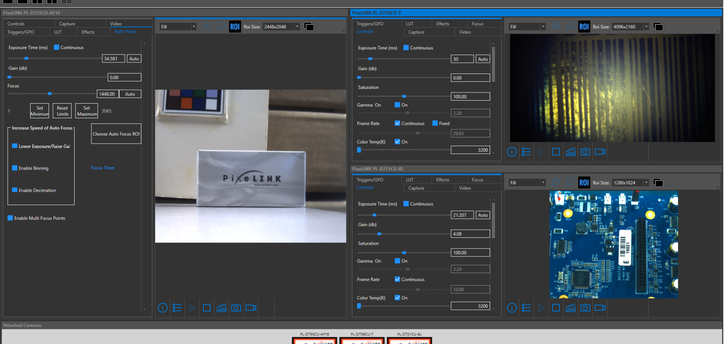This screenshot has height=344, width=724.
Task: Click ROI icon in PL-D721CU-BL toolbar
Action: pos(584,183)
